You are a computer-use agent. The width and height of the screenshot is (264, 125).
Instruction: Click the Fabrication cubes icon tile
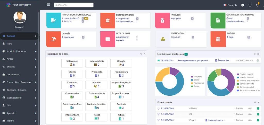(163, 39)
